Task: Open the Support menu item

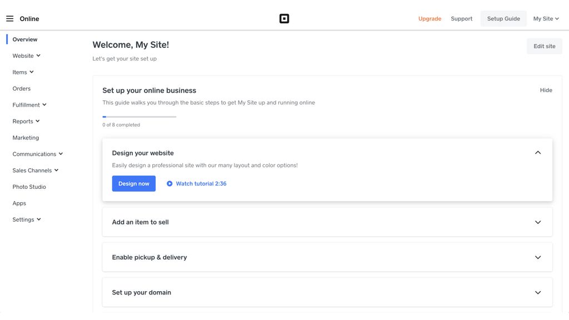Action: tap(461, 18)
